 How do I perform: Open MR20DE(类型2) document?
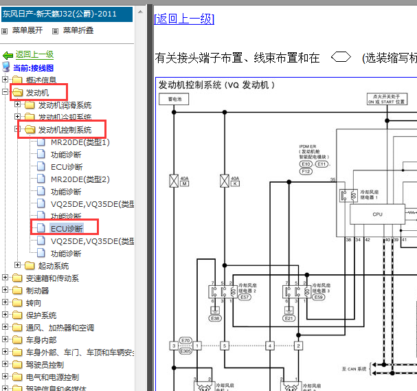tap(80, 179)
